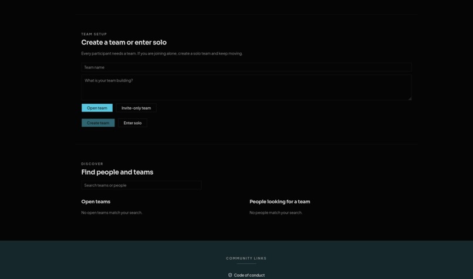The width and height of the screenshot is (473, 279).
Task: Select the Open team option
Action: [97, 108]
